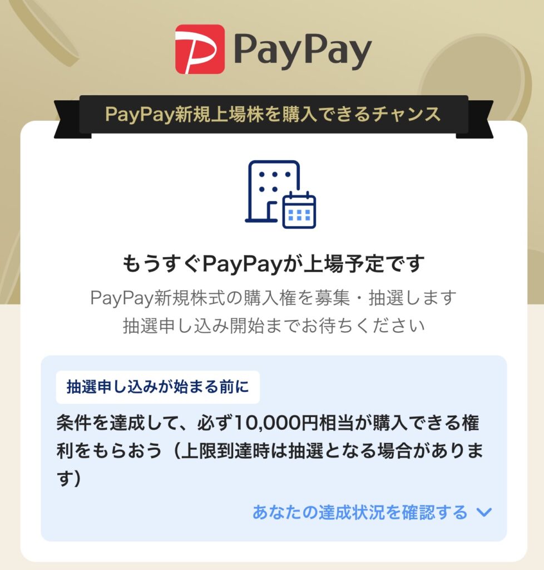Image resolution: width=544 pixels, height=570 pixels.
Task: Expand the chevron beside 達成状況を確認する
Action: [484, 512]
